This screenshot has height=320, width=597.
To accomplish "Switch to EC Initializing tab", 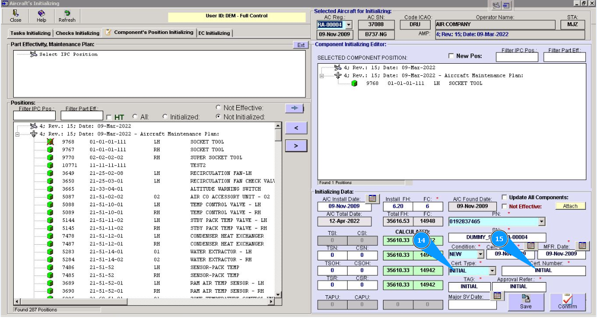I will [x=214, y=33].
